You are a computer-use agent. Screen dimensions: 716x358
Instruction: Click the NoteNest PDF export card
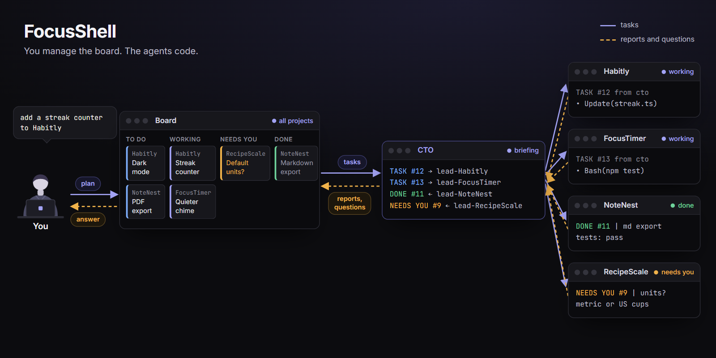[x=146, y=202]
